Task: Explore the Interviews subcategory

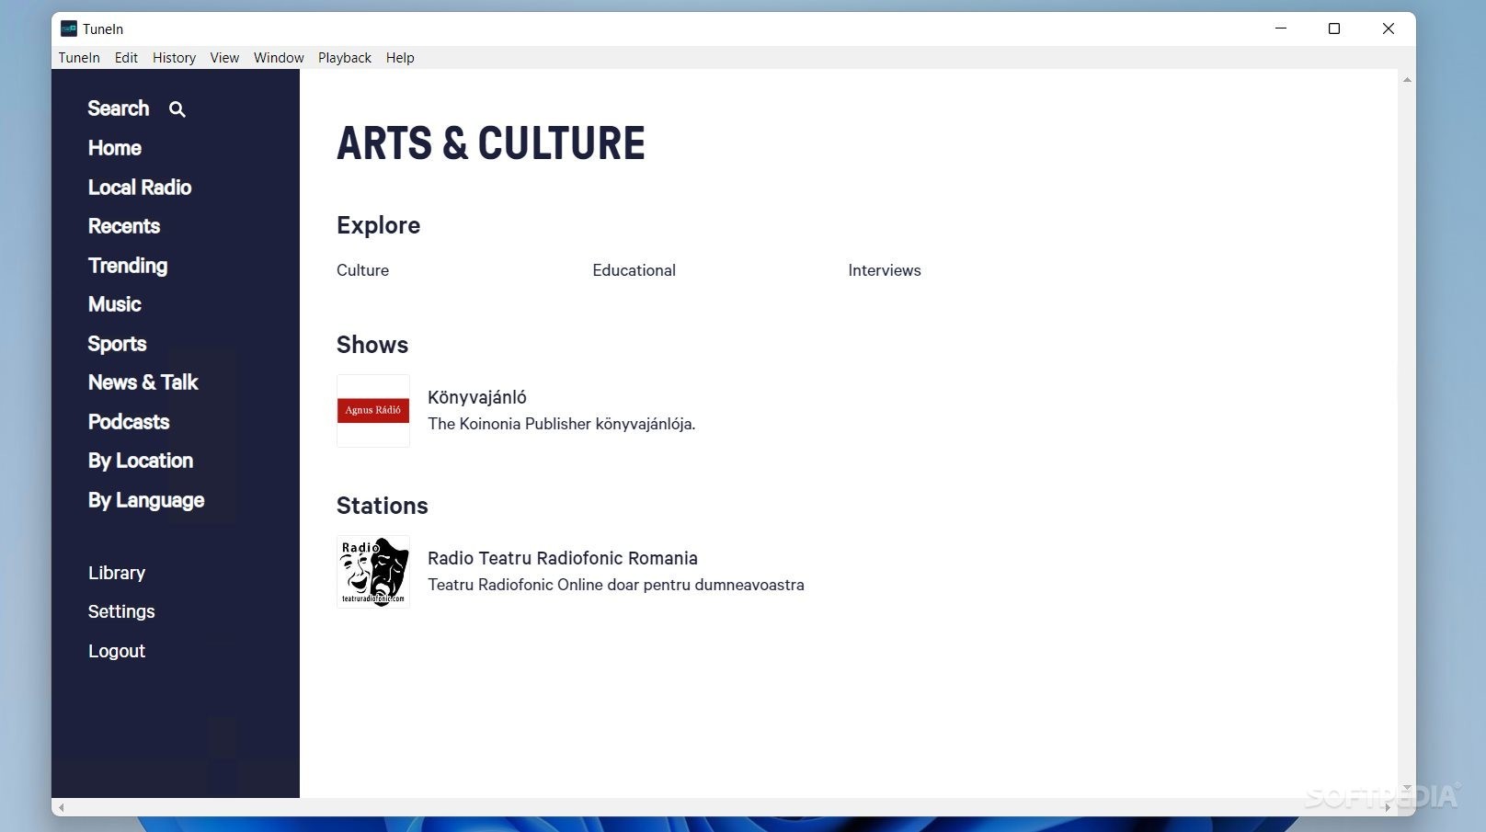Action: pos(885,270)
